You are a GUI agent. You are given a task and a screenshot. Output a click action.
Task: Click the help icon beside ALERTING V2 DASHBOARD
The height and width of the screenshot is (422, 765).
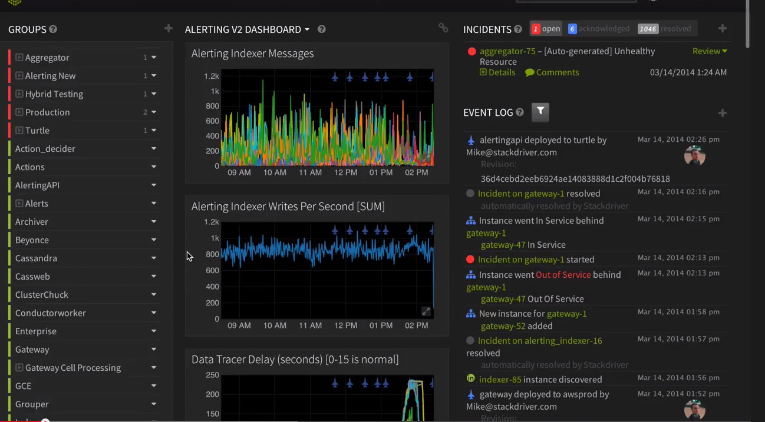tap(321, 29)
